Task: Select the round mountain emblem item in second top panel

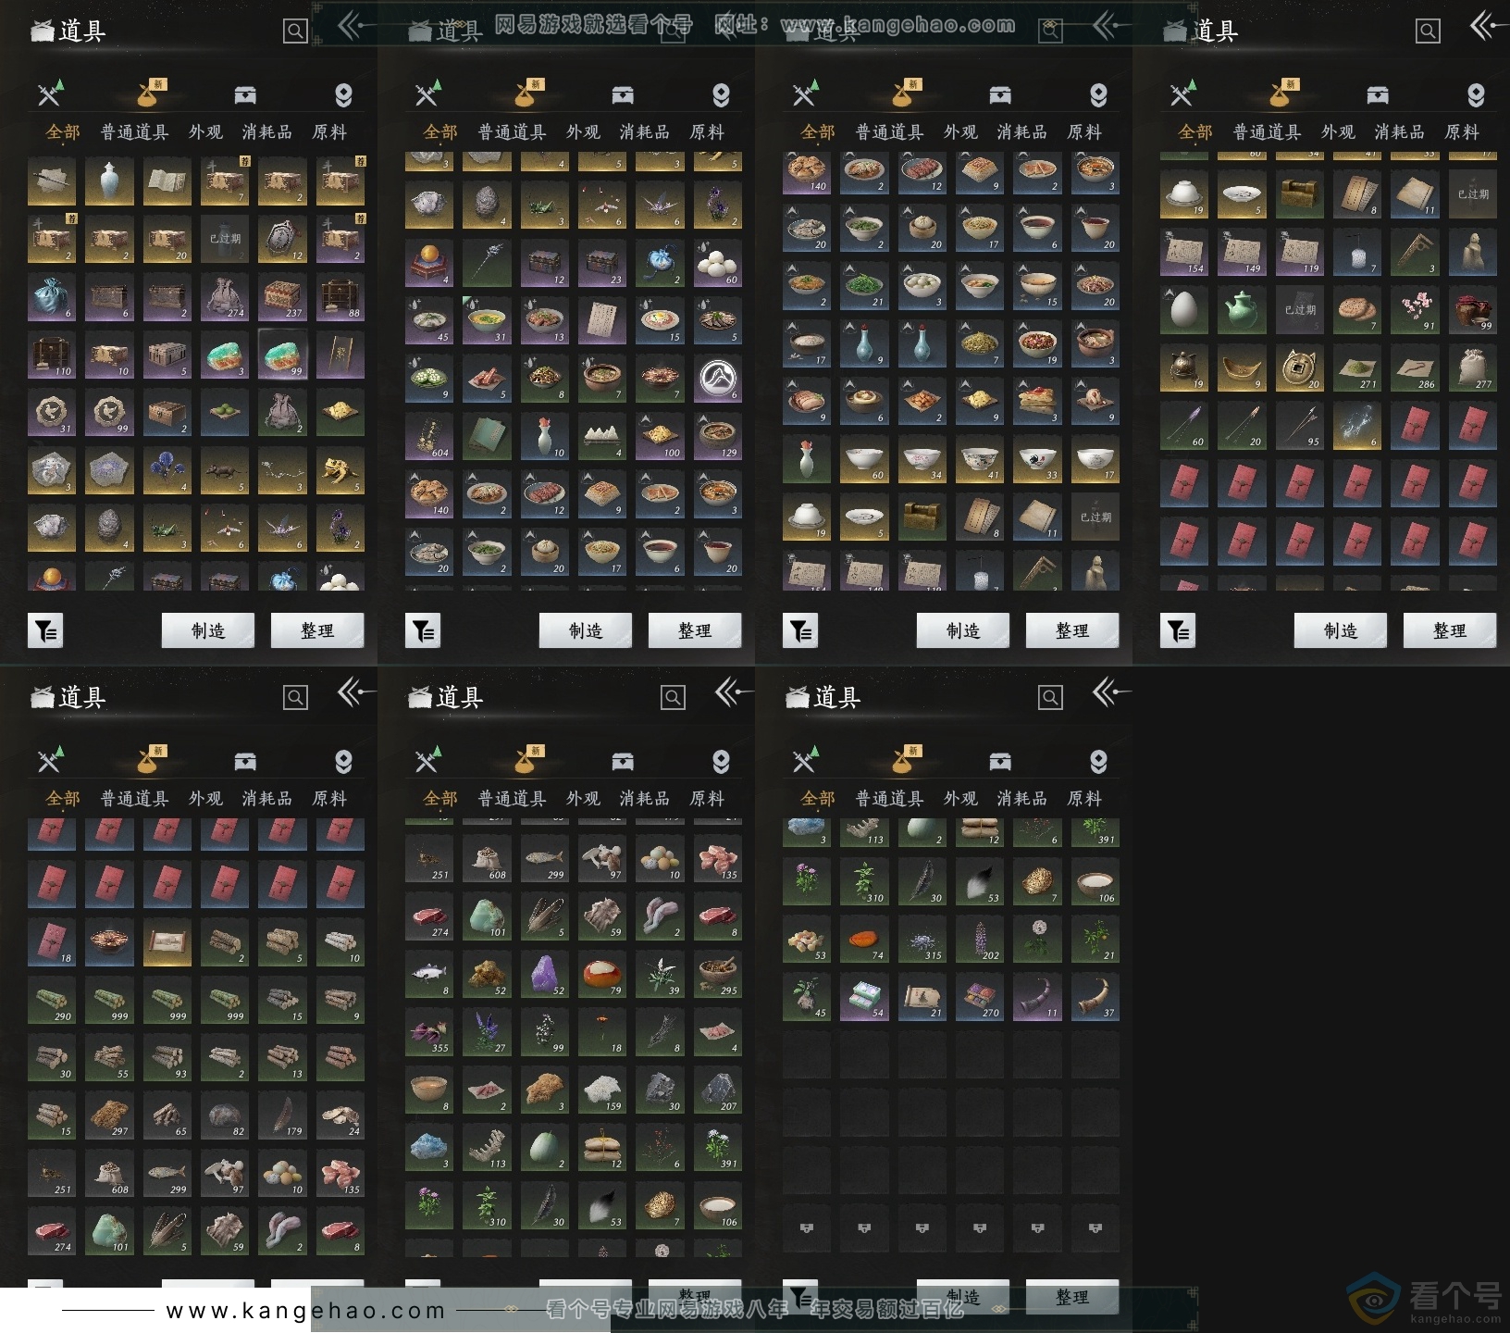Action: point(717,378)
